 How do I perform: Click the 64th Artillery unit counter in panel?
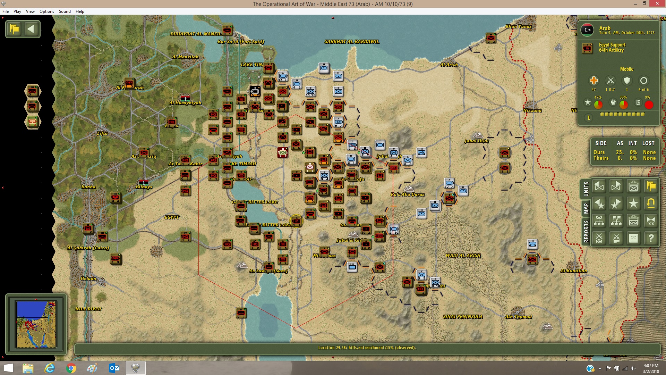(587, 48)
